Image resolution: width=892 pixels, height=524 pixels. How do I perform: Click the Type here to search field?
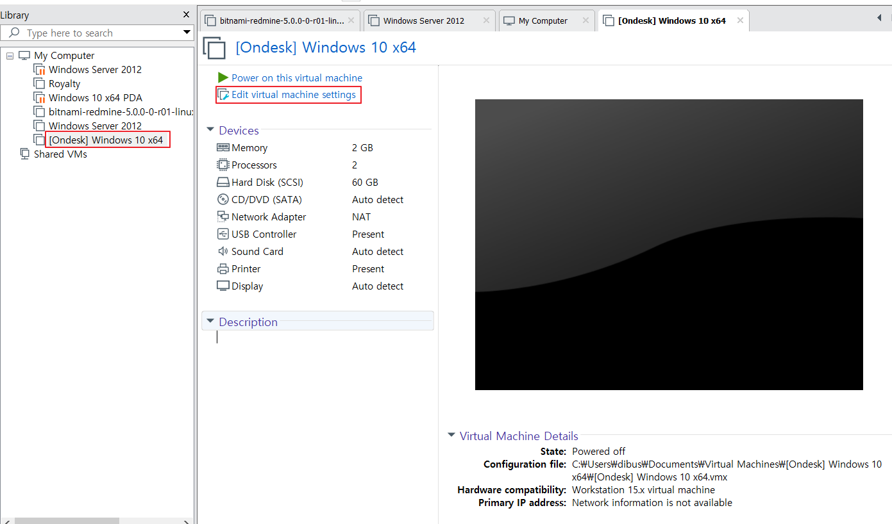point(97,32)
